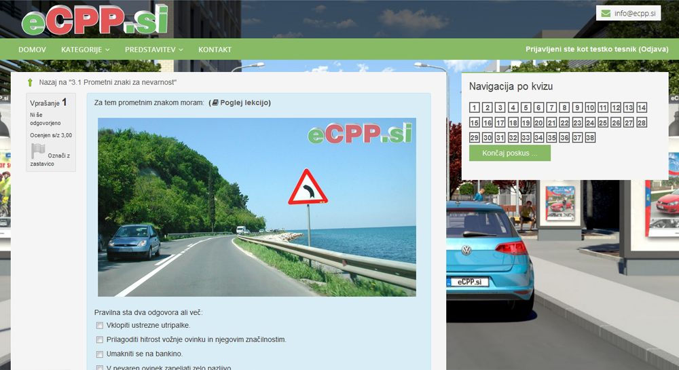Image resolution: width=679 pixels, height=370 pixels.
Task: Jump to quiz question 22
Action: (x=564, y=122)
